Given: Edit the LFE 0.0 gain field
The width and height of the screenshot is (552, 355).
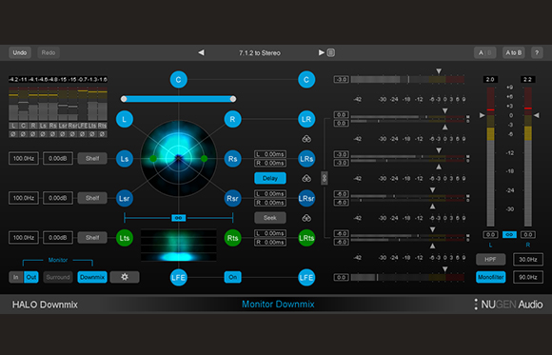Looking at the screenshot, I should tap(341, 278).
